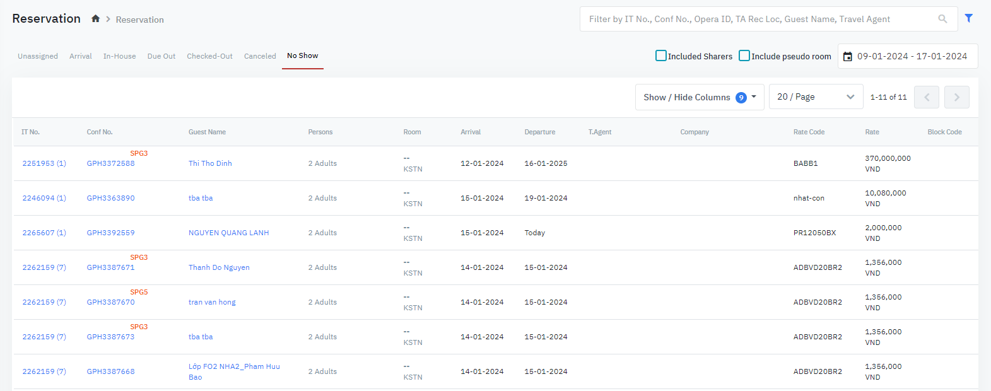Screen dimensions: 991x391
Task: Click the search magnifier icon
Action: pos(942,19)
